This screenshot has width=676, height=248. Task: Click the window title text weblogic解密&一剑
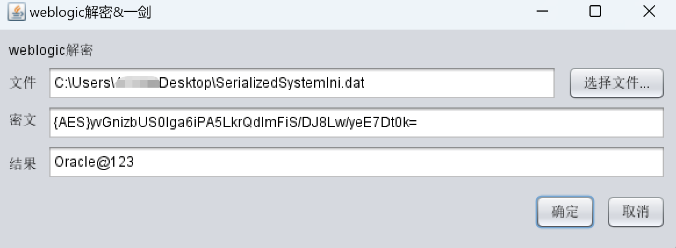point(90,12)
